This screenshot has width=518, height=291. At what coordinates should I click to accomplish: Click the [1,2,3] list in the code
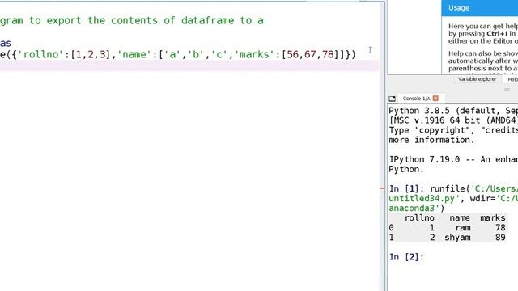(91, 54)
